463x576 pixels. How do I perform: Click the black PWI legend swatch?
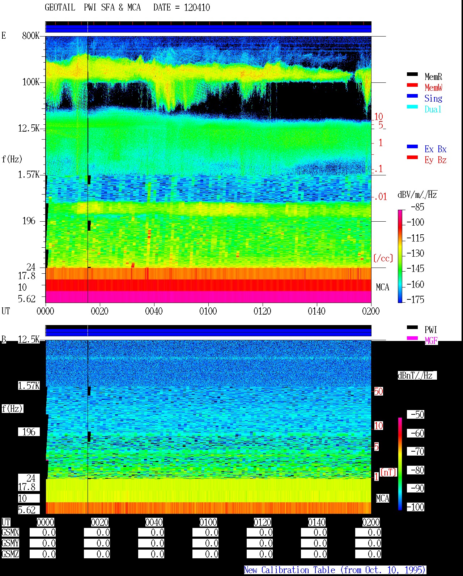[412, 328]
